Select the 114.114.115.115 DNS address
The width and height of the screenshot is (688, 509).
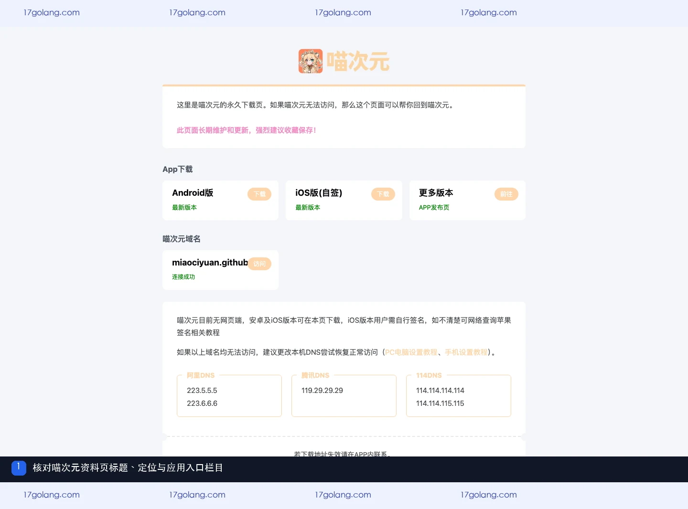(x=440, y=403)
